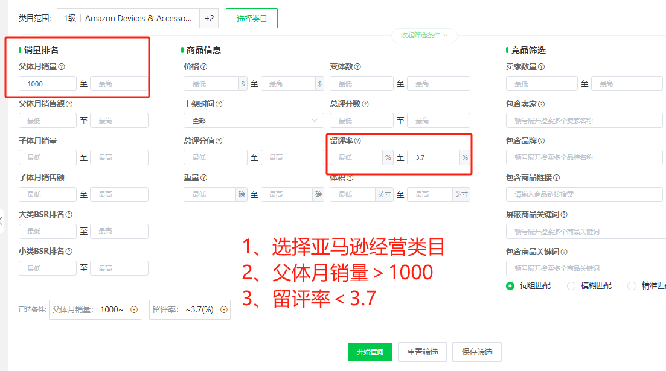Click help icon beside 留评率 label
The width and height of the screenshot is (666, 371).
(357, 141)
